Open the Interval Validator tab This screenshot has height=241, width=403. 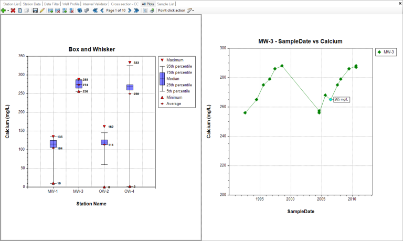tap(95, 4)
